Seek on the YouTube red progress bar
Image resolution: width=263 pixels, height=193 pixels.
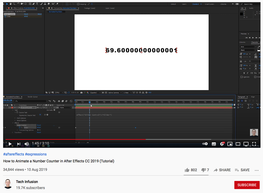[x=75, y=139]
